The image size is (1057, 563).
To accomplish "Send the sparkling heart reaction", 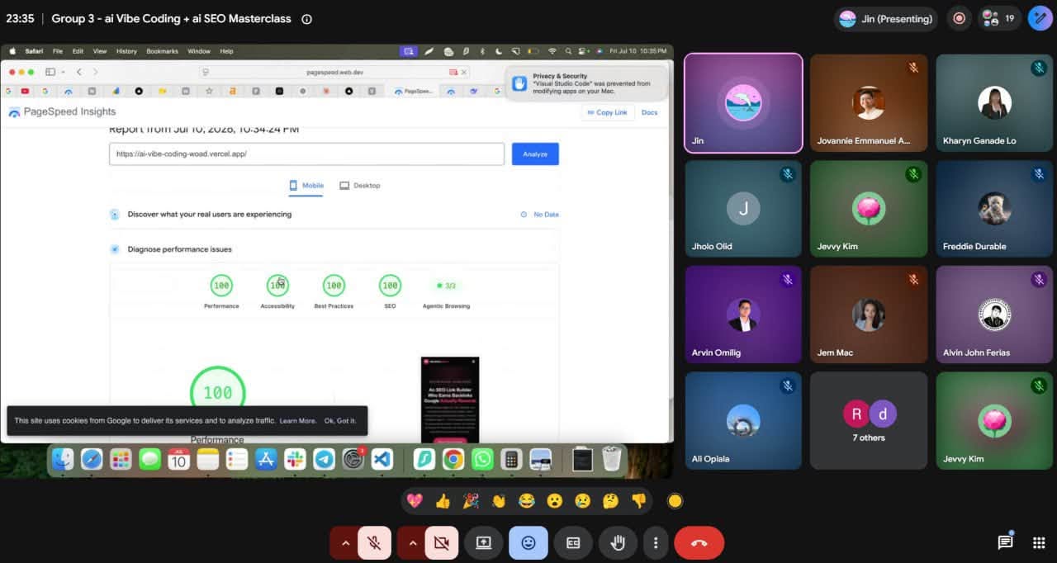I will click(x=415, y=500).
